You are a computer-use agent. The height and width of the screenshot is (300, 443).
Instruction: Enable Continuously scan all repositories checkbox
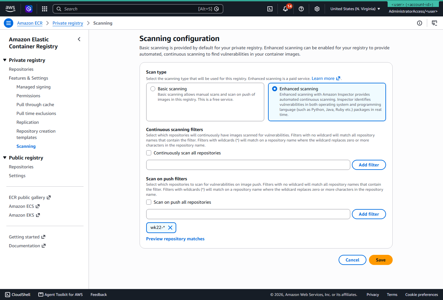149,153
